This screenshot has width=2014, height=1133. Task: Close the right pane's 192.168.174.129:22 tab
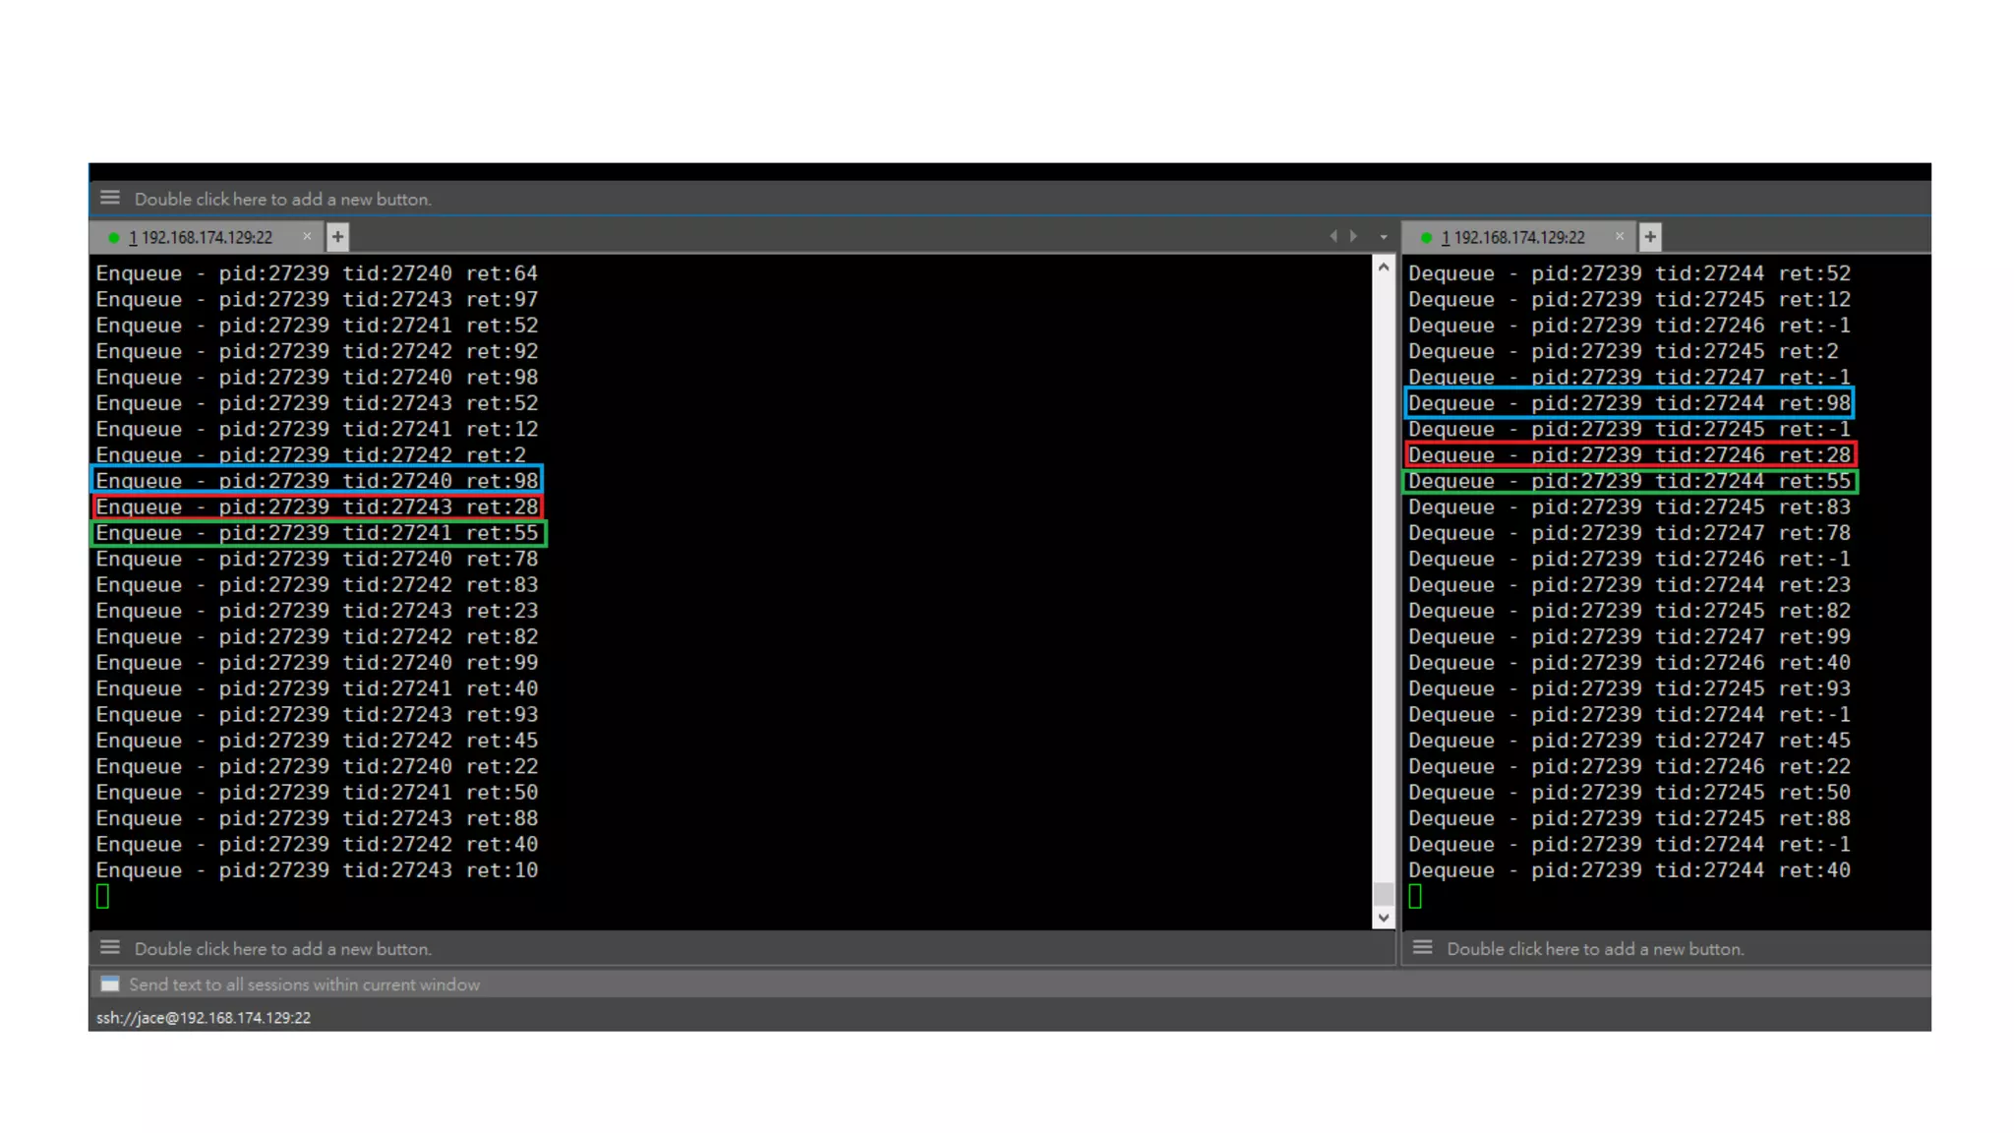(x=1620, y=237)
